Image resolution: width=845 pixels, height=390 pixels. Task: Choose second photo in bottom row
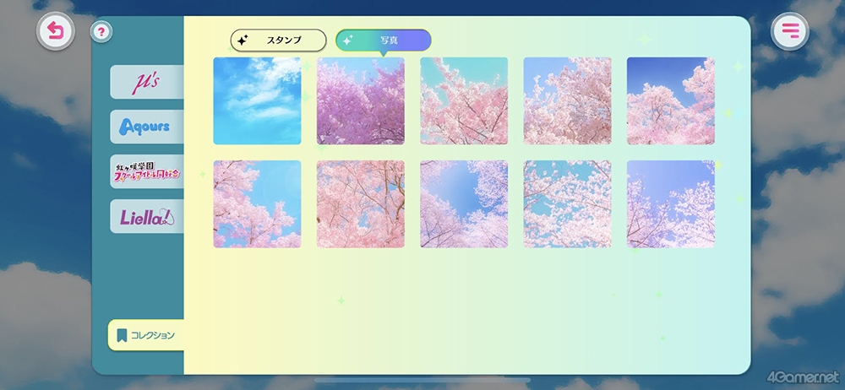[361, 204]
